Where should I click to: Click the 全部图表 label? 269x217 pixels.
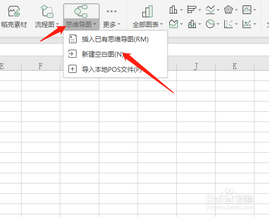(x=146, y=24)
